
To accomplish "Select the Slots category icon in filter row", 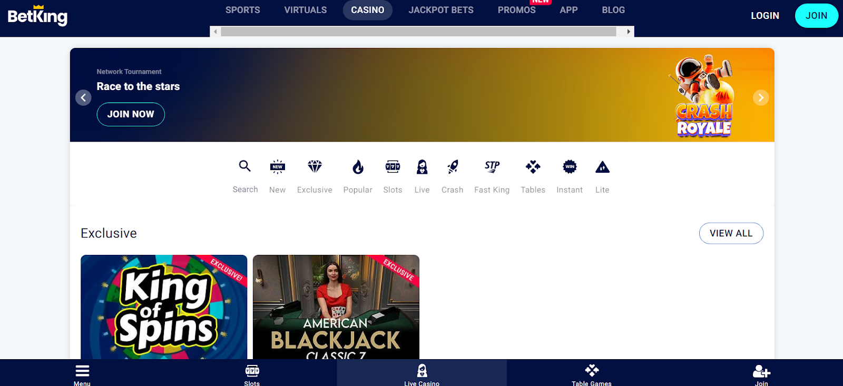I will [x=393, y=167].
